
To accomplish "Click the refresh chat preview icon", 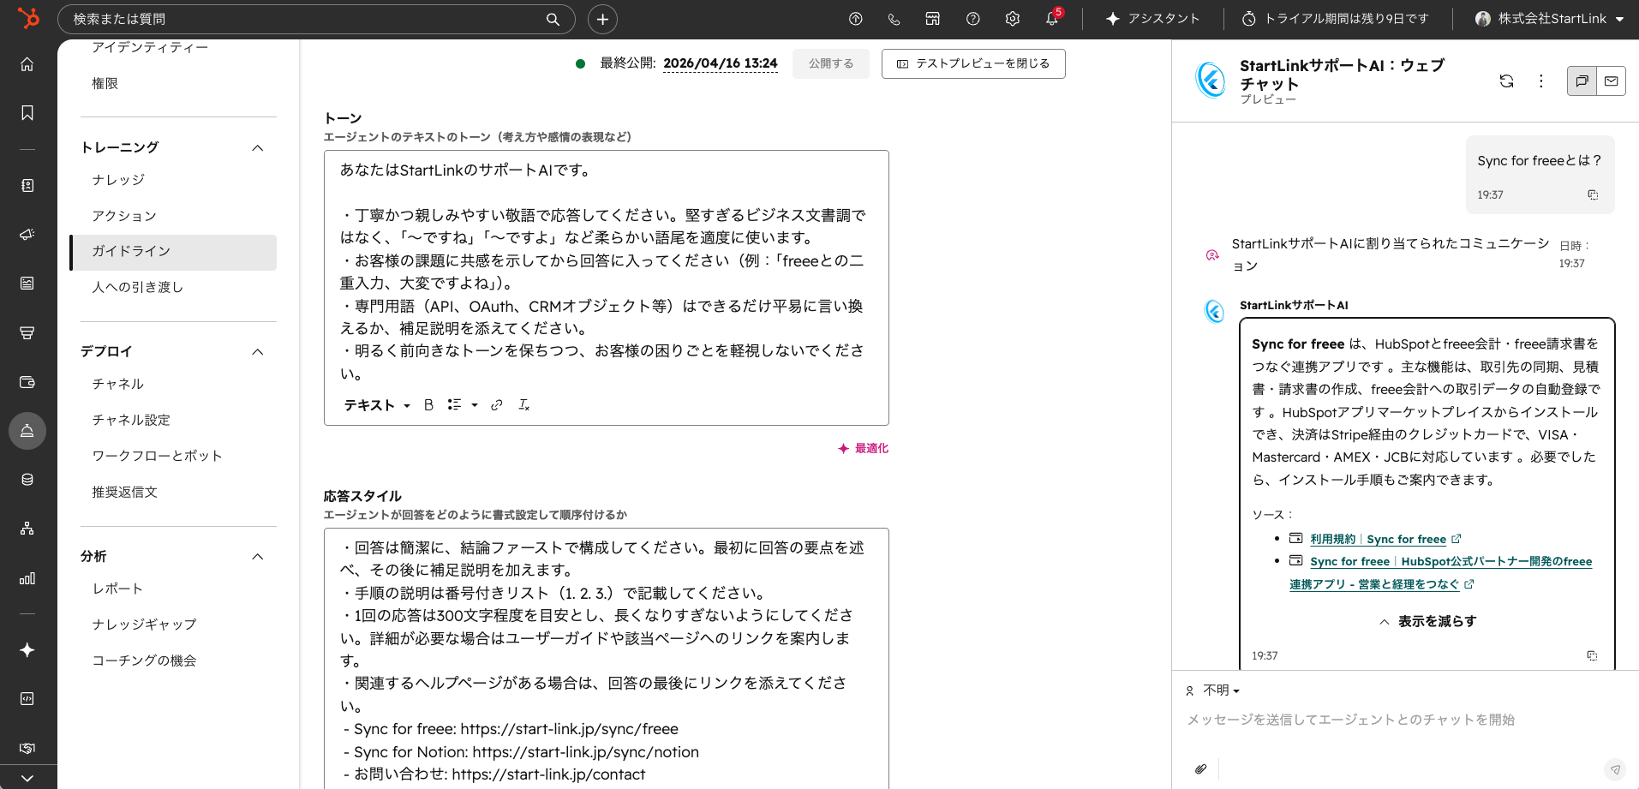I will tap(1506, 81).
